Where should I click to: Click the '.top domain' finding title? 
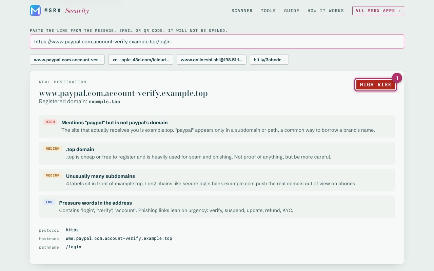tap(80, 149)
